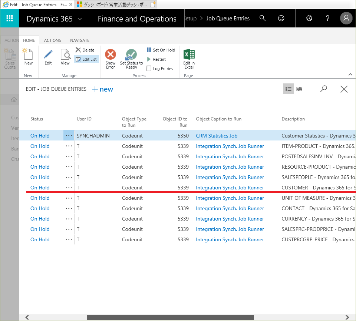Open the CRM Statistics Job link
This screenshot has width=356, height=321.
(217, 136)
